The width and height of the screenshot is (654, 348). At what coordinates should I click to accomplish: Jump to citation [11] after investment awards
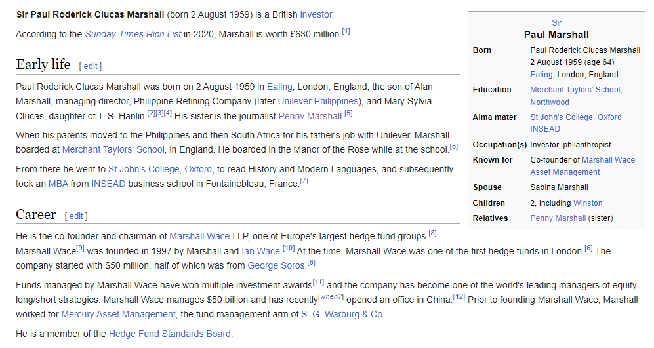tap(318, 282)
